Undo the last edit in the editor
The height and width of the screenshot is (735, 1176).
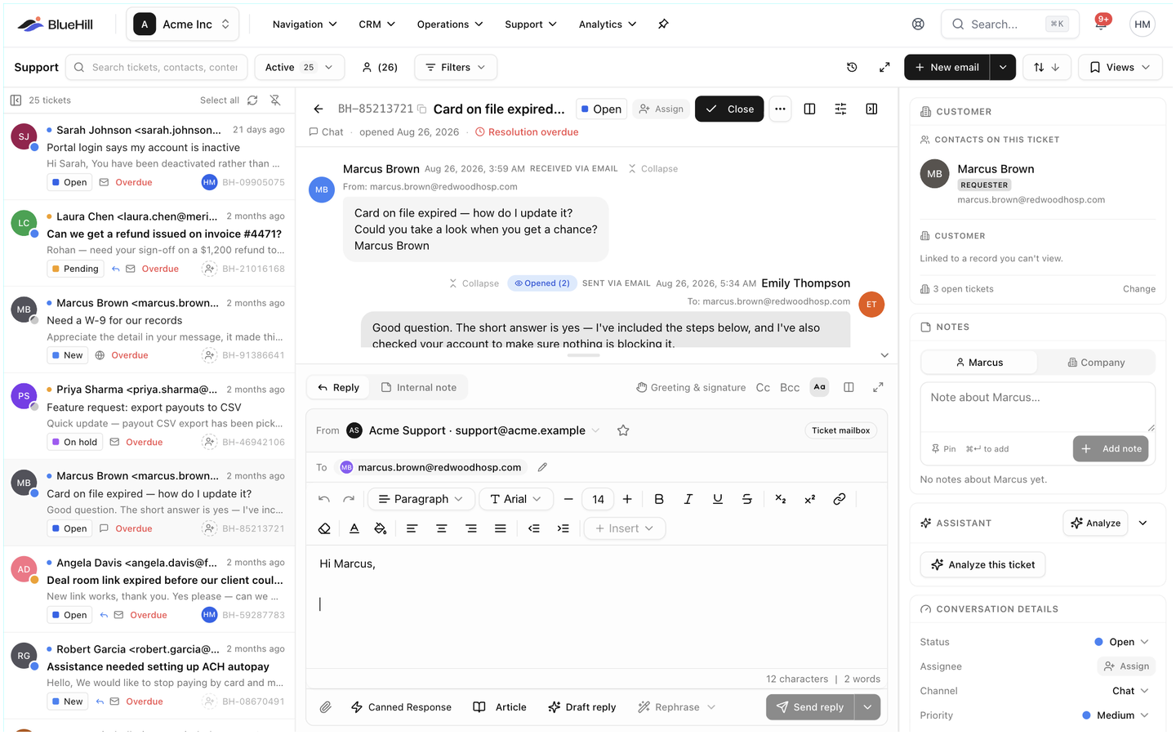click(324, 499)
